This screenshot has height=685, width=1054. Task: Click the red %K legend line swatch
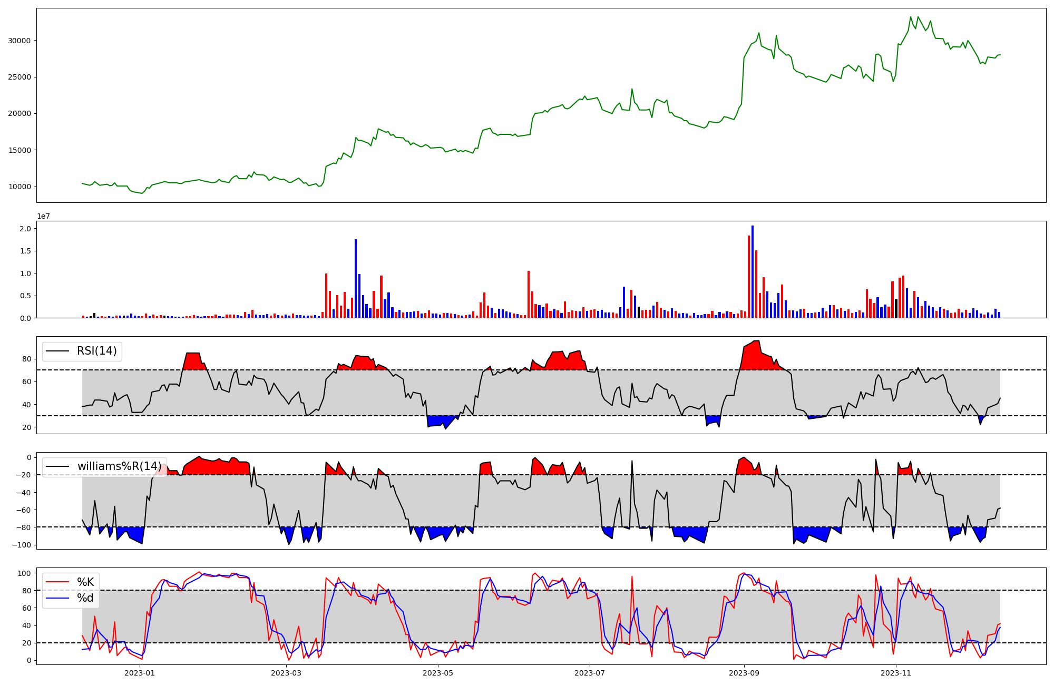click(x=57, y=582)
